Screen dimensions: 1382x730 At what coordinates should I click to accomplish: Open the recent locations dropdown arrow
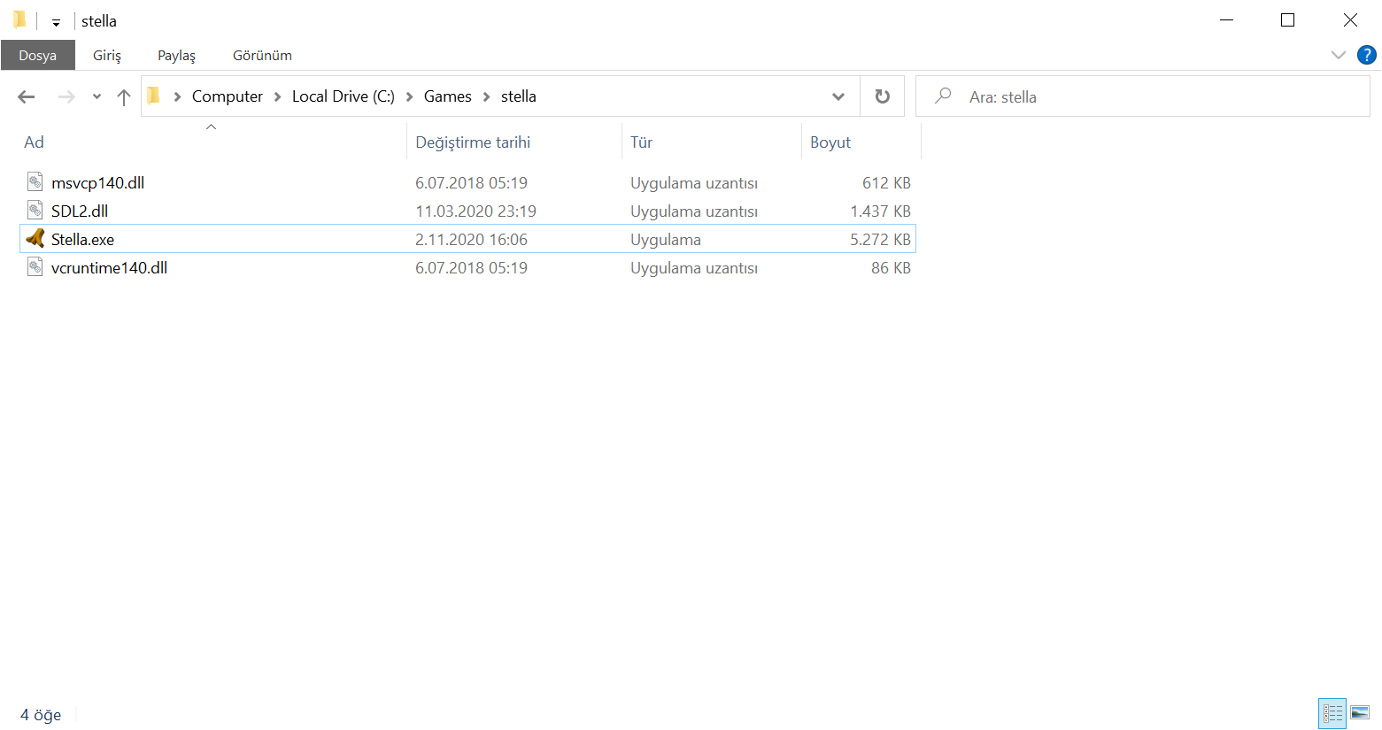[x=97, y=96]
